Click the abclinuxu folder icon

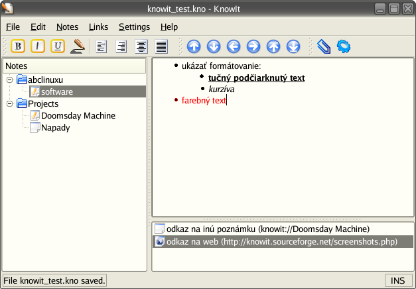[x=22, y=80]
